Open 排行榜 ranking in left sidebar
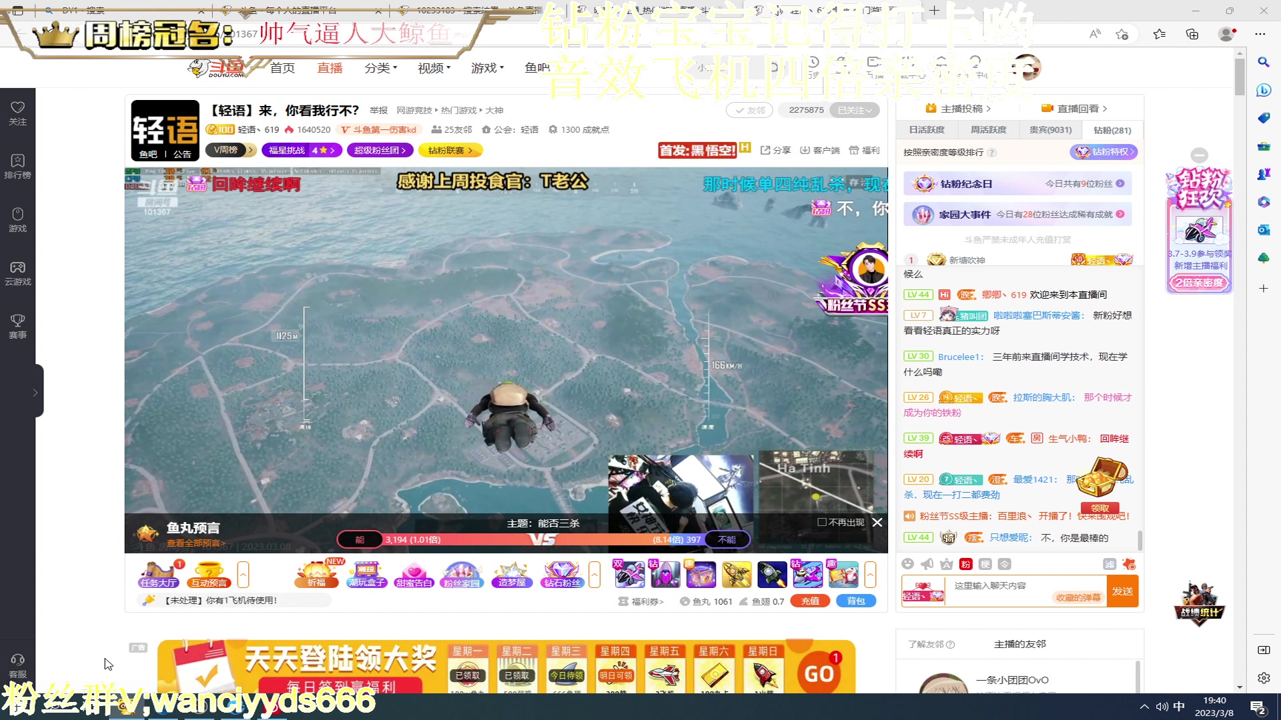Screen dimensions: 1281x720 click(18, 167)
